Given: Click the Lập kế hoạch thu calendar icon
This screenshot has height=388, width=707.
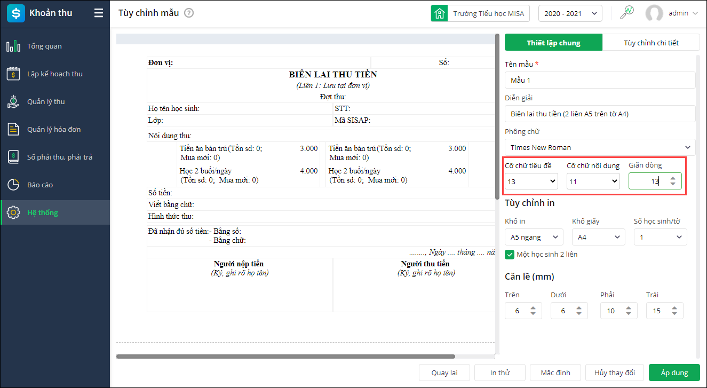Looking at the screenshot, I should click(x=13, y=74).
